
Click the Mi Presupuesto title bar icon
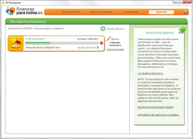(3, 2)
